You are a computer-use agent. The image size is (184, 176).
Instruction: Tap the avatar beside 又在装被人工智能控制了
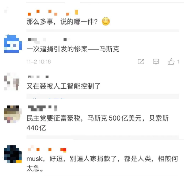pos(12,81)
